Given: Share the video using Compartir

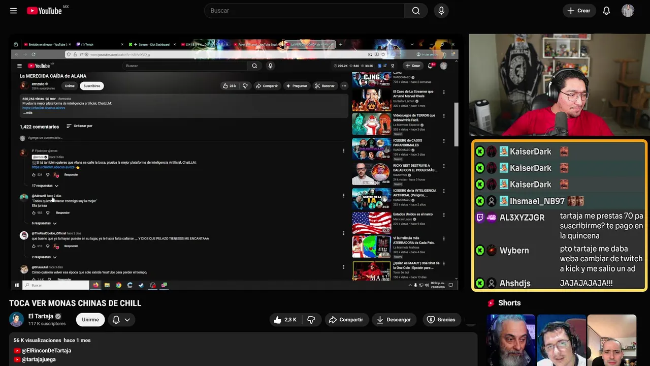Looking at the screenshot, I should (346, 320).
